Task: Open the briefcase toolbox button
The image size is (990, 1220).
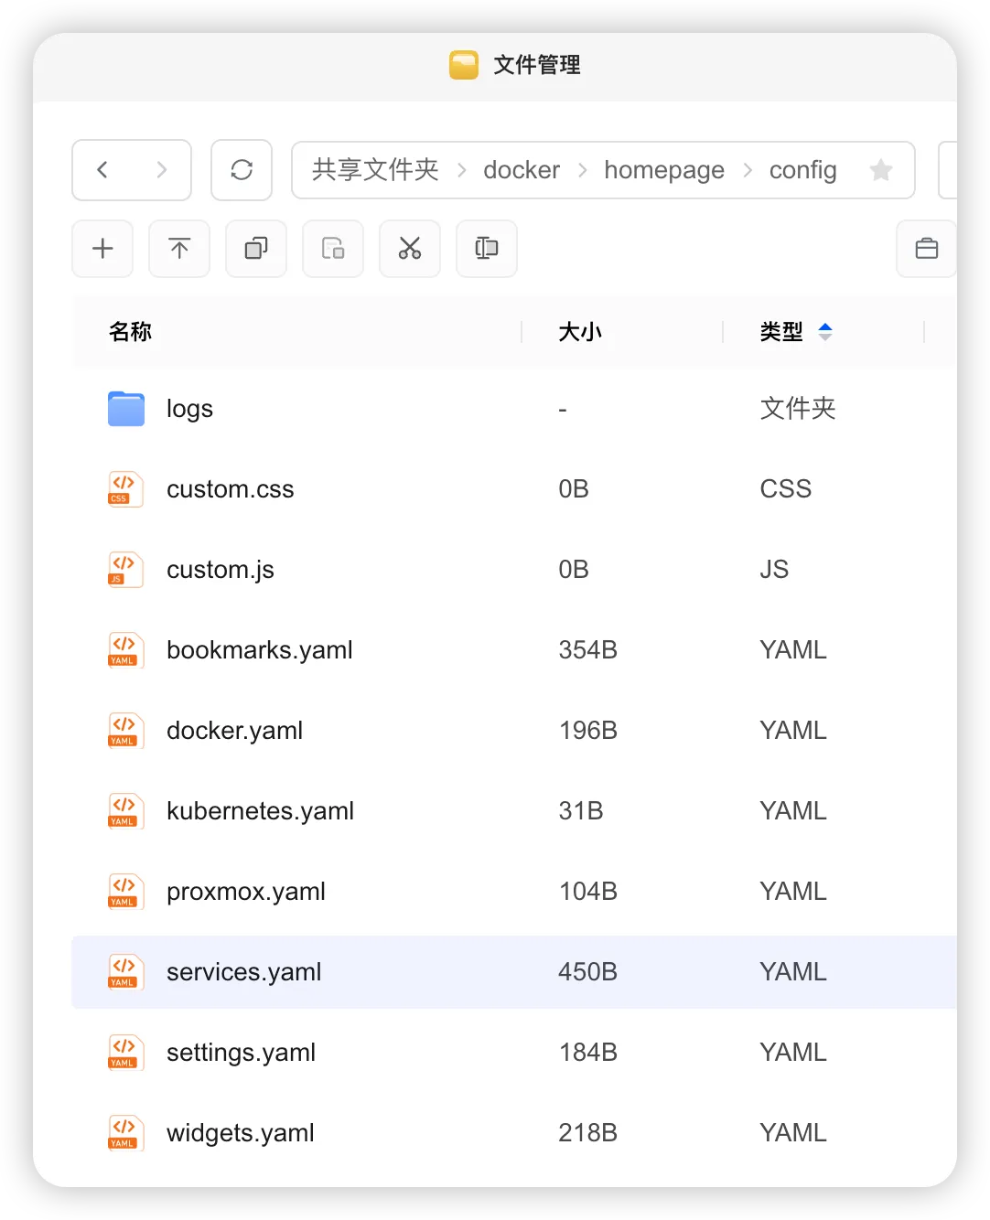Action: (x=927, y=249)
